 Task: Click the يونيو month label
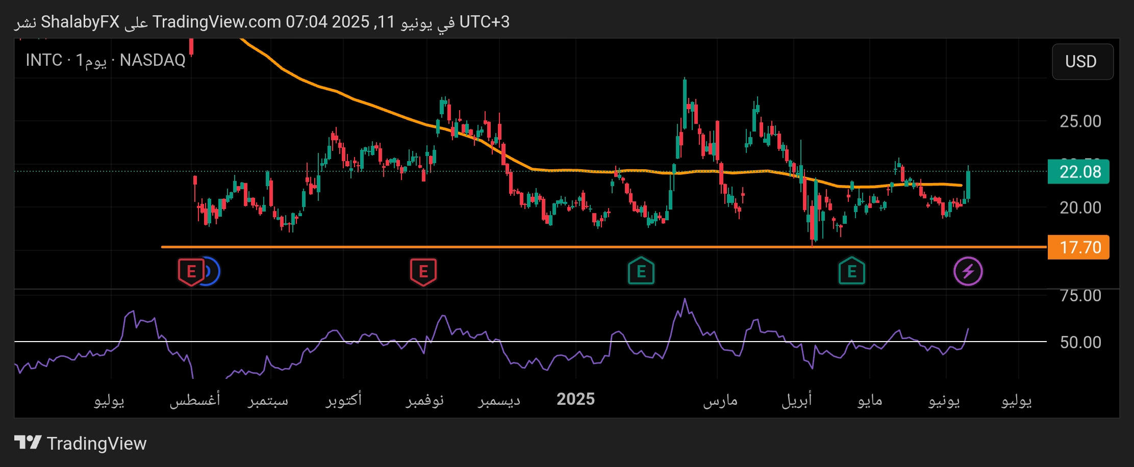tap(944, 401)
